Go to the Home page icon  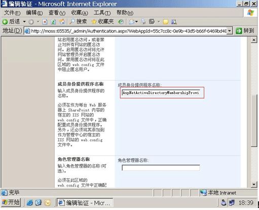coord(62,21)
